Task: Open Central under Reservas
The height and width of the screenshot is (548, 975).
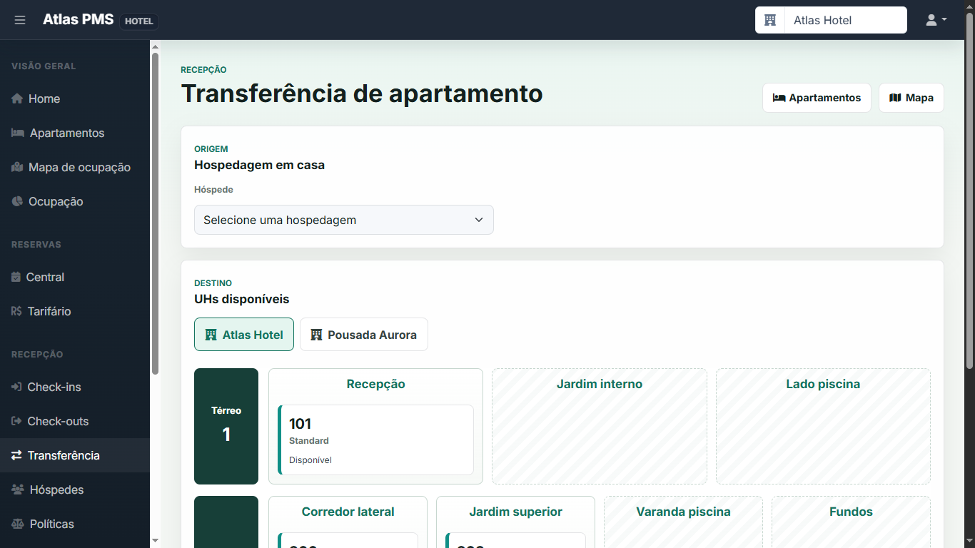Action: tap(75, 277)
